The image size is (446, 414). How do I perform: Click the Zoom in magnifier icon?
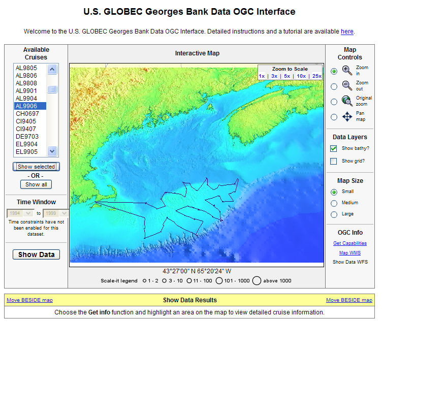(347, 70)
